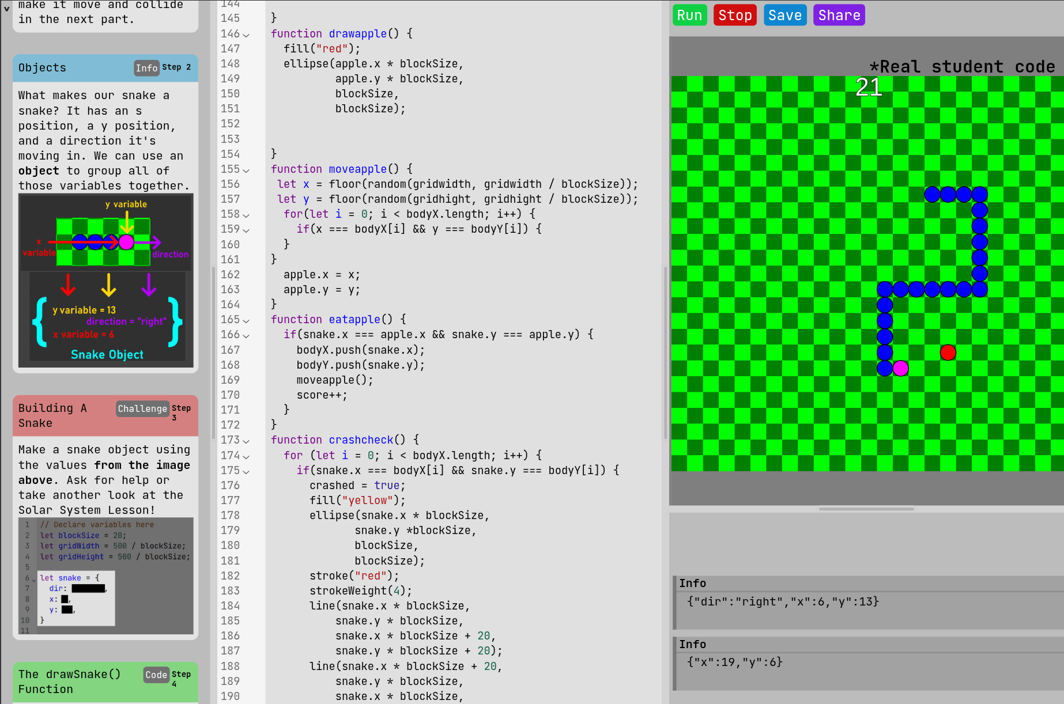Click 'fill("yellow");' on line 177
Image resolution: width=1064 pixels, height=704 pixels.
357,501
